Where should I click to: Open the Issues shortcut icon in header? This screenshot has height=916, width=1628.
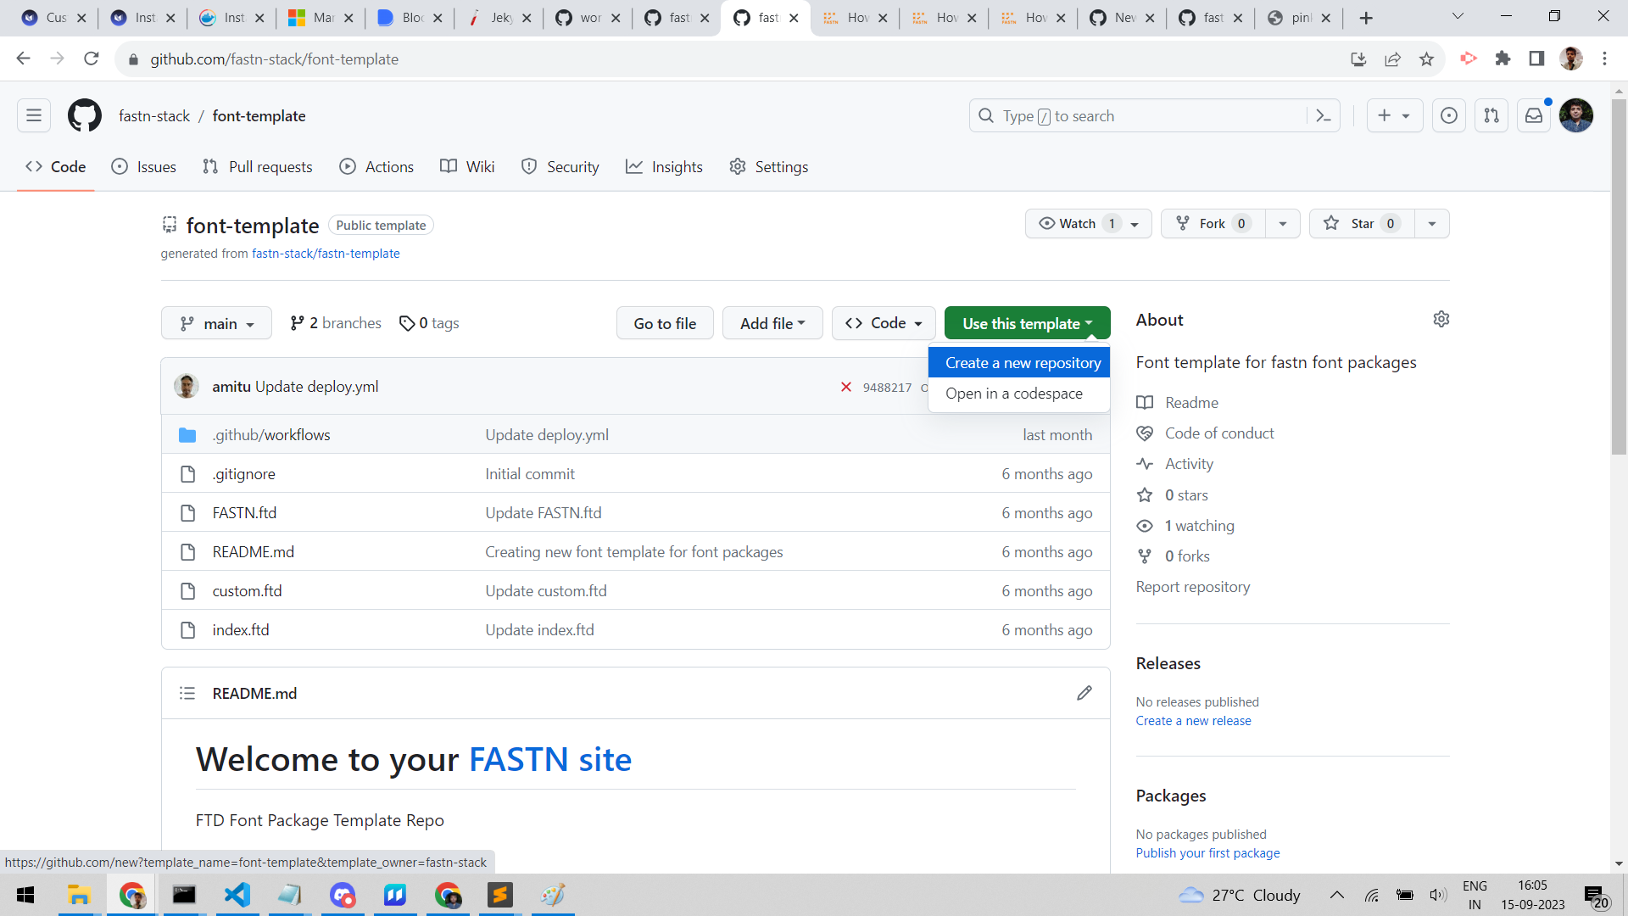click(x=1449, y=115)
